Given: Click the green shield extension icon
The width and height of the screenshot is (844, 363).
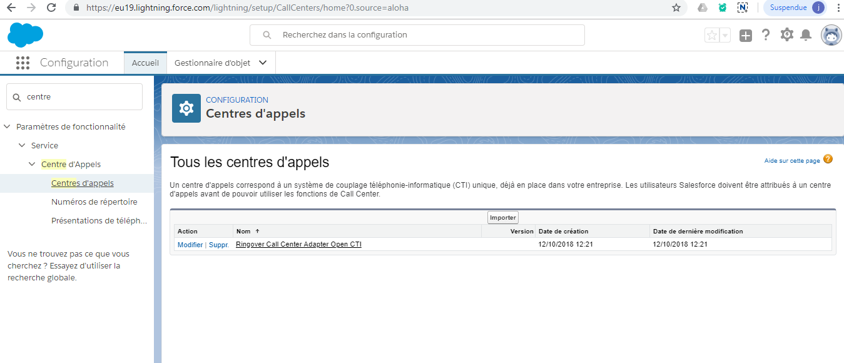Looking at the screenshot, I should click(x=723, y=8).
